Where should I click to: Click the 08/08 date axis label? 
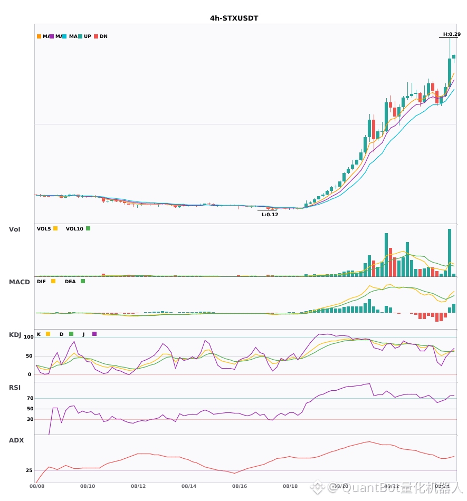[x=37, y=486]
